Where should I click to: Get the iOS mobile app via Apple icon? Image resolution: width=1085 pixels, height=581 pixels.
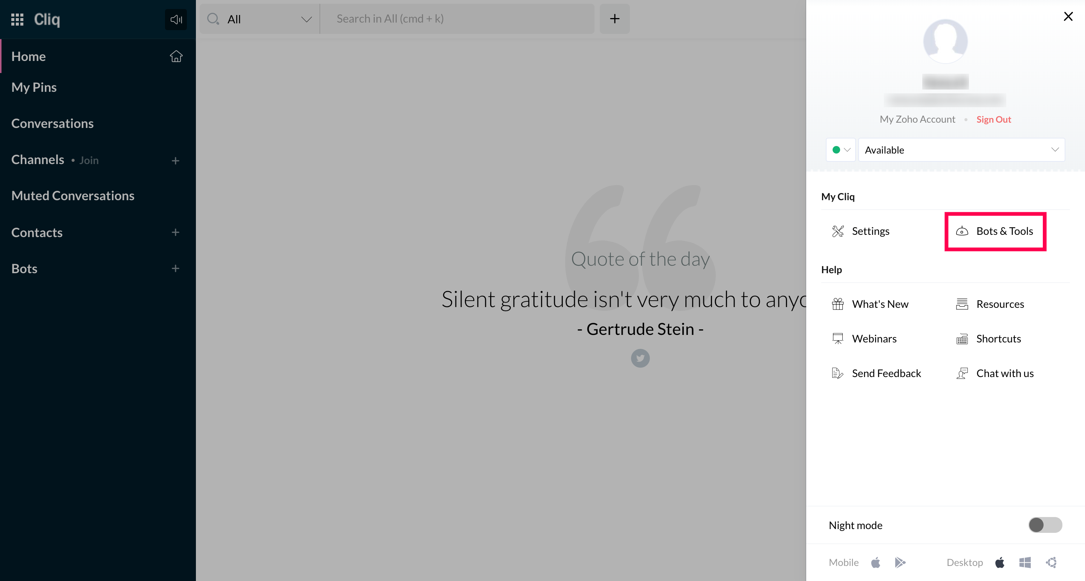click(x=876, y=563)
